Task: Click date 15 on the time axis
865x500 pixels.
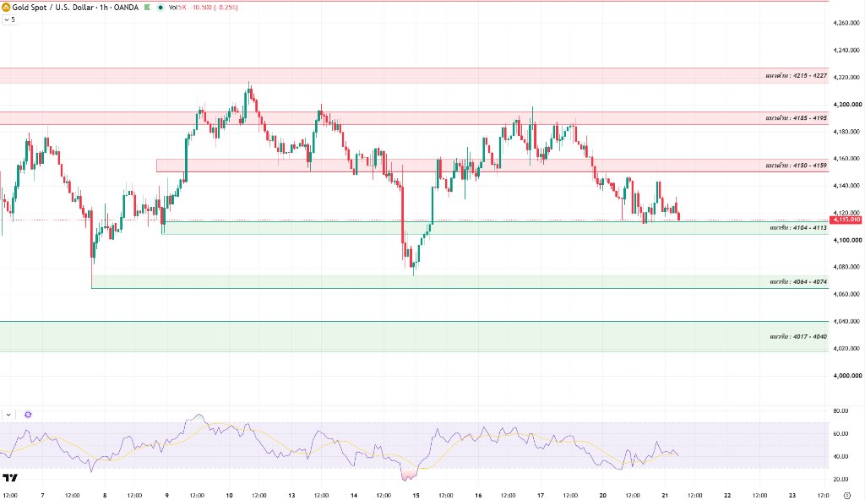Action: point(416,496)
